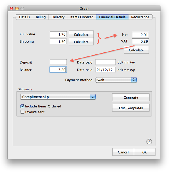Enable the Invoice sent checkbox
The height and width of the screenshot is (173, 170).
click(22, 112)
